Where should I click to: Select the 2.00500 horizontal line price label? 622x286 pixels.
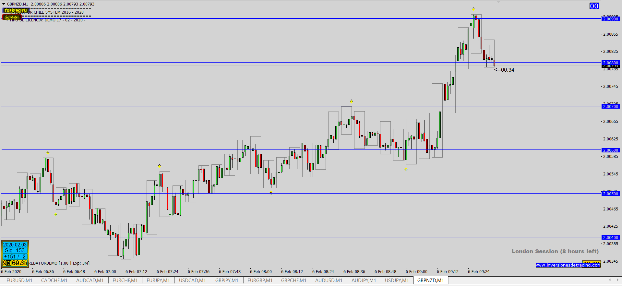point(611,194)
